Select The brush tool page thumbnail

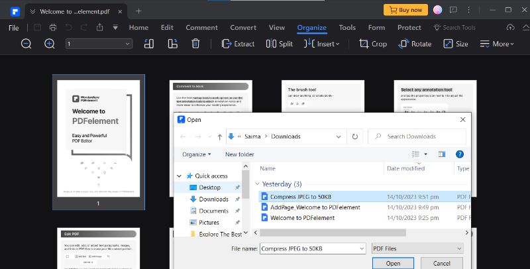[x=323, y=96]
